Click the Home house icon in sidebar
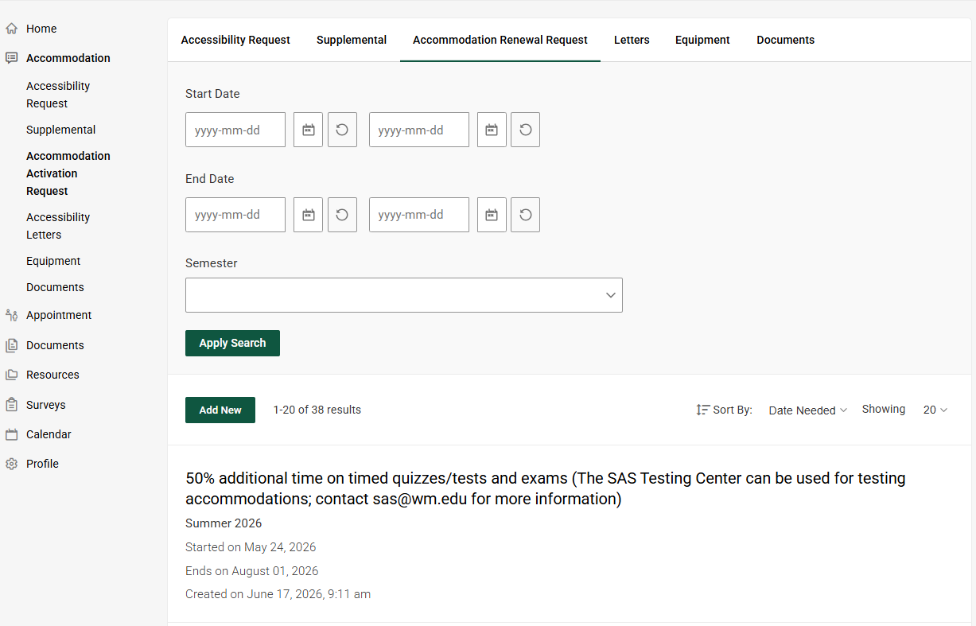The image size is (976, 626). pos(11,29)
